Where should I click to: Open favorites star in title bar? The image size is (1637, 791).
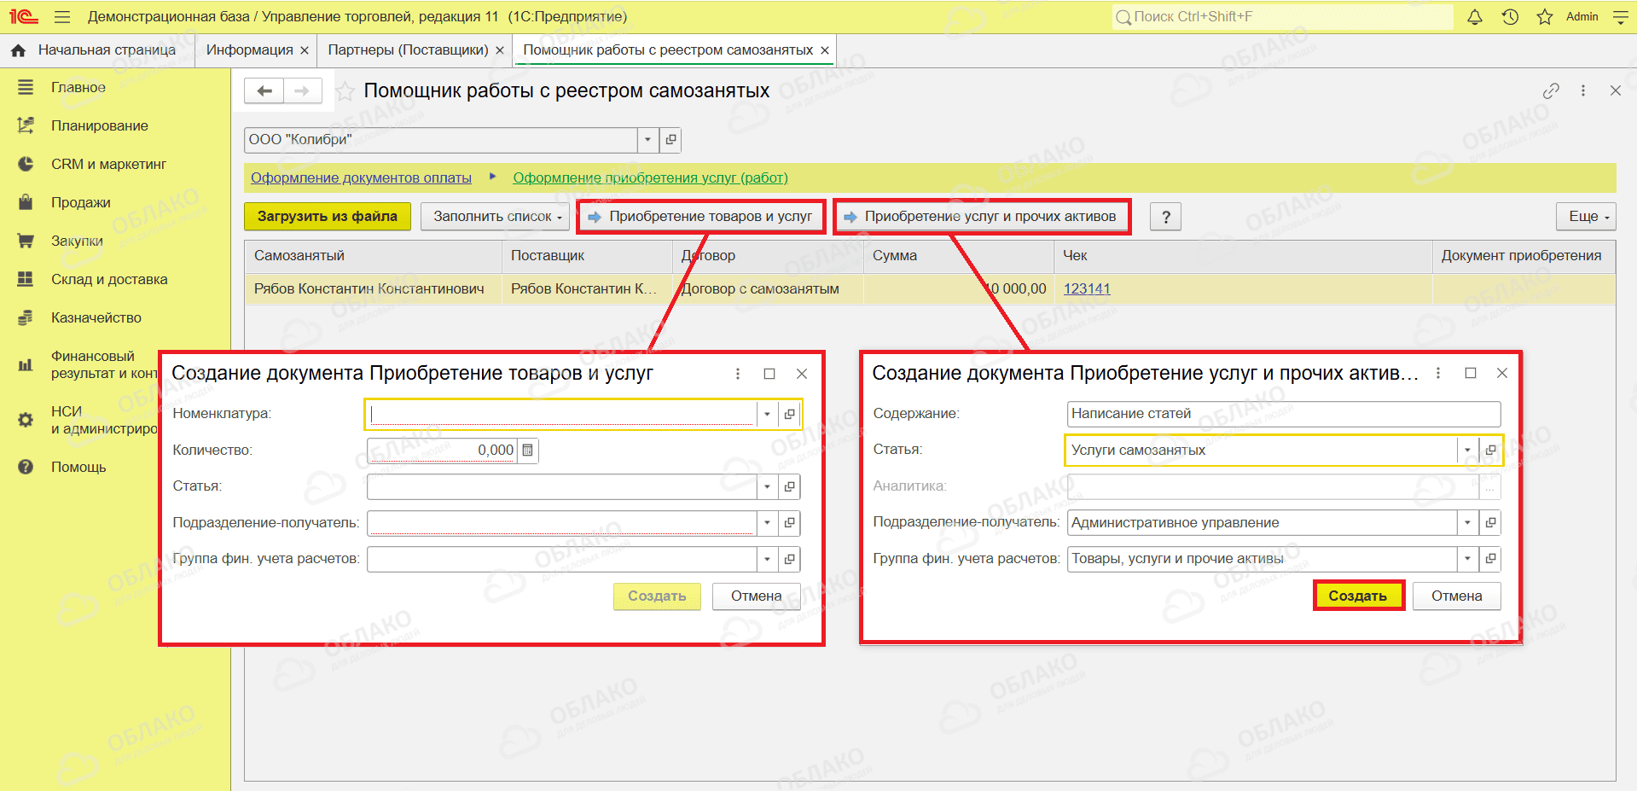click(1545, 17)
